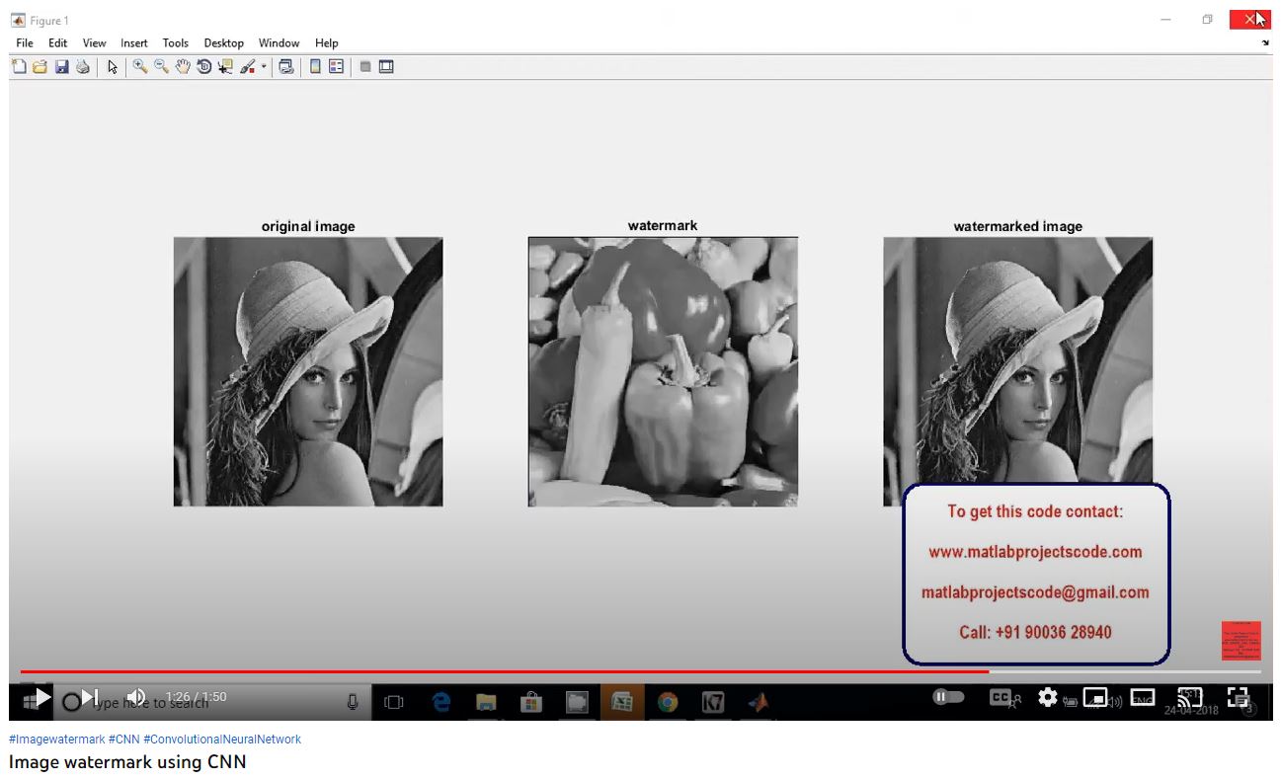1281x779 pixels.
Task: Open the Insert menu
Action: 134,43
